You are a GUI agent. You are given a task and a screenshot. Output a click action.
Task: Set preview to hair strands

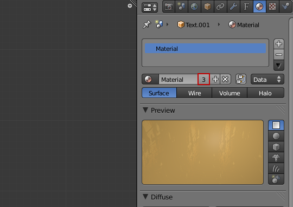pyautogui.click(x=276, y=169)
